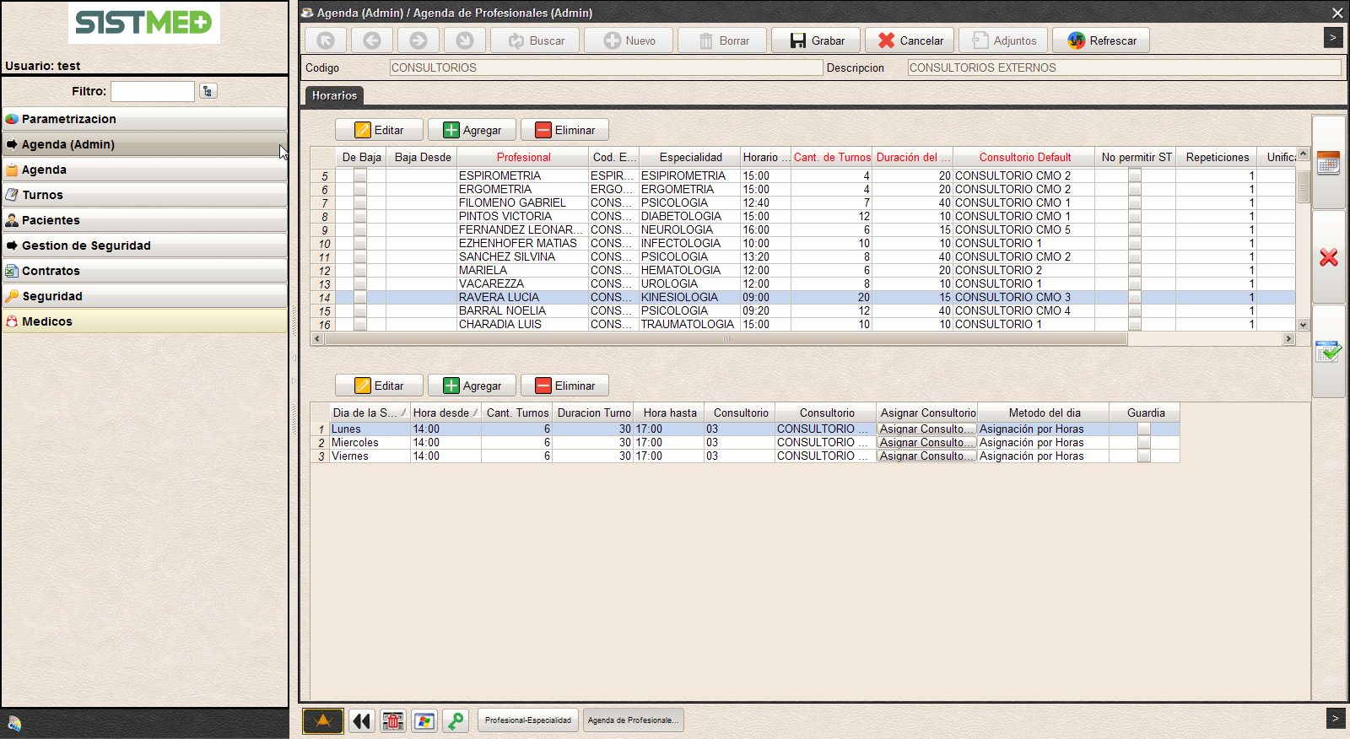This screenshot has height=739, width=1350.
Task: Toggle No permitir ST for ESPIROMETRIA row
Action: point(1135,176)
